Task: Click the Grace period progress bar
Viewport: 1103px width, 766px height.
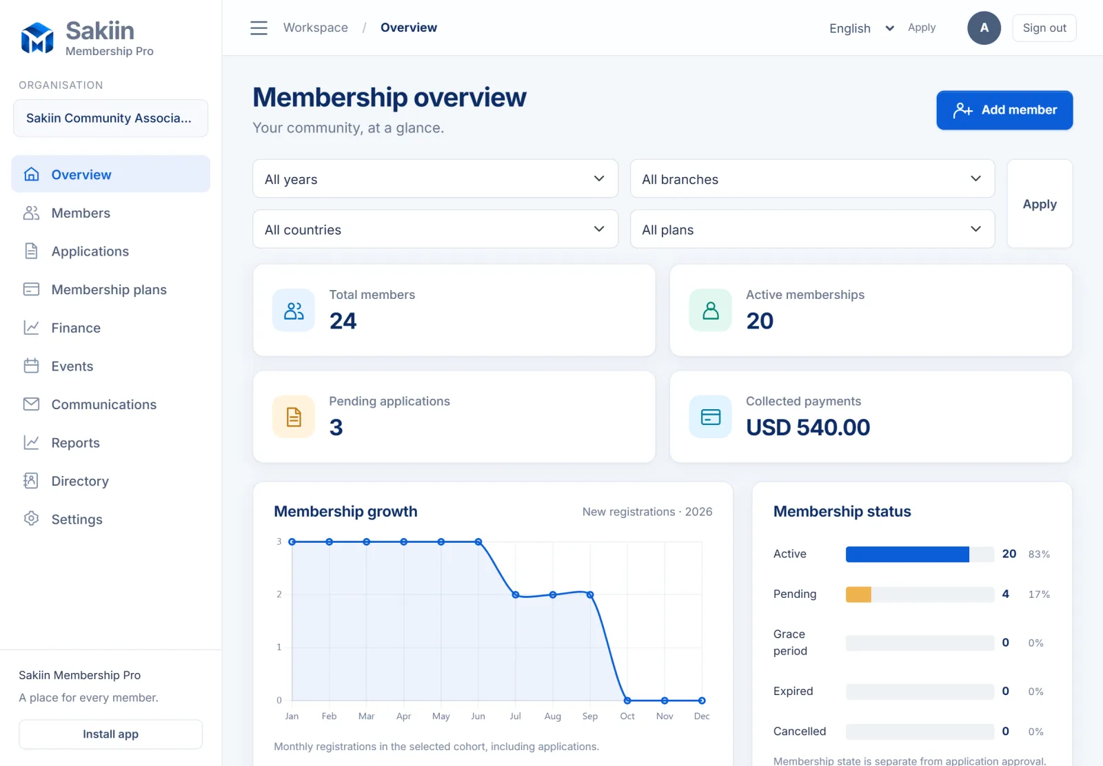Action: click(x=920, y=643)
